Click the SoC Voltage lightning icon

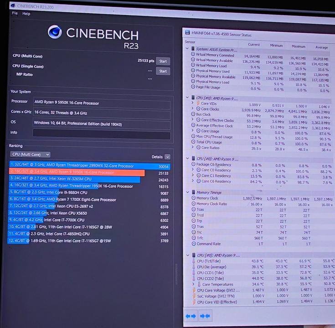coord(194,296)
